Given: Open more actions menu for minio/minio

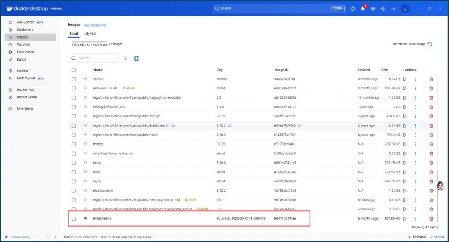Looking at the screenshot, I should pyautogui.click(x=415, y=218).
